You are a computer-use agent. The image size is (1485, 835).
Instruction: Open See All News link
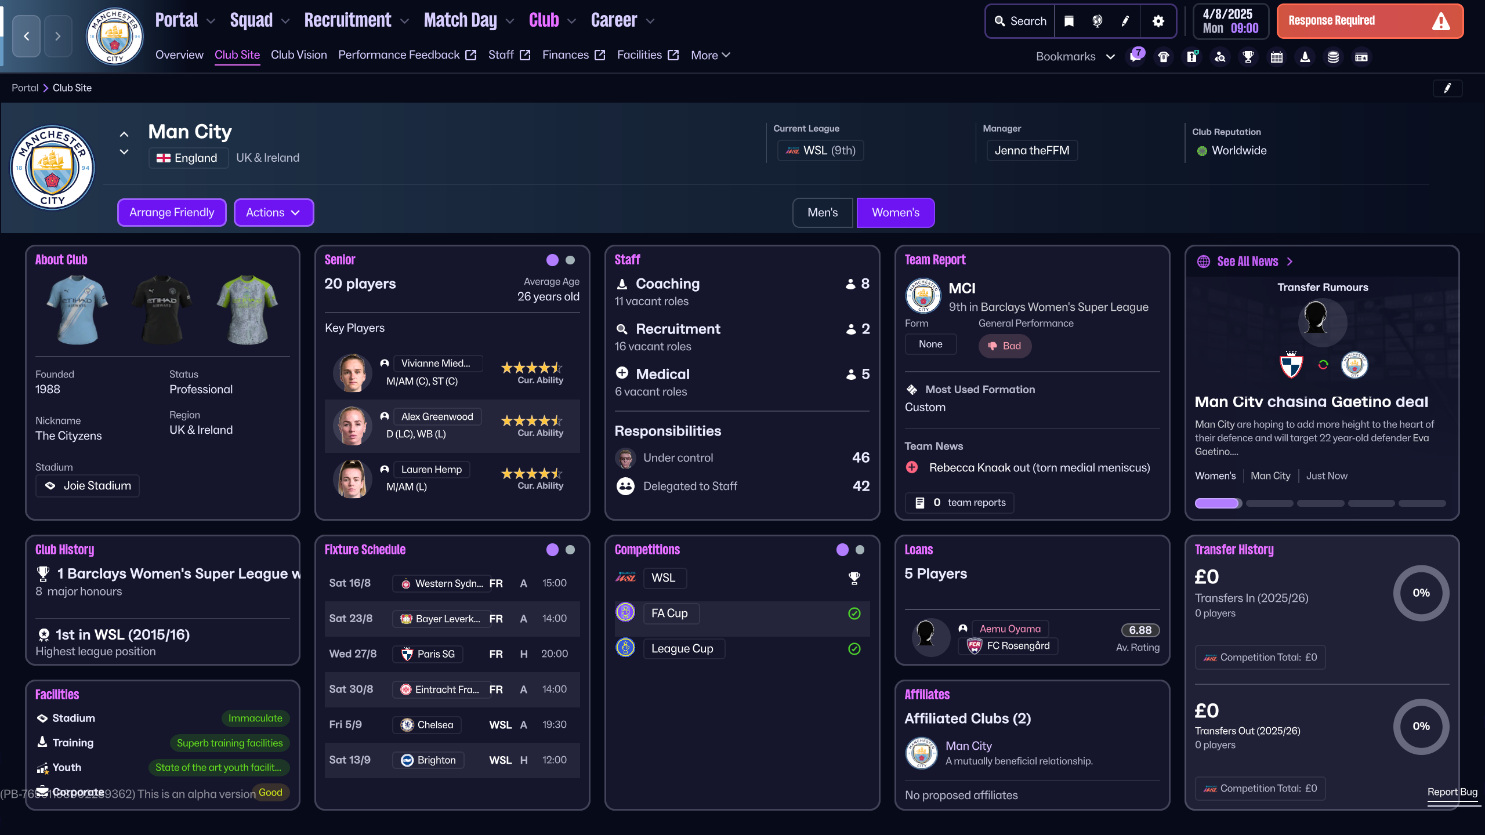(x=1247, y=262)
